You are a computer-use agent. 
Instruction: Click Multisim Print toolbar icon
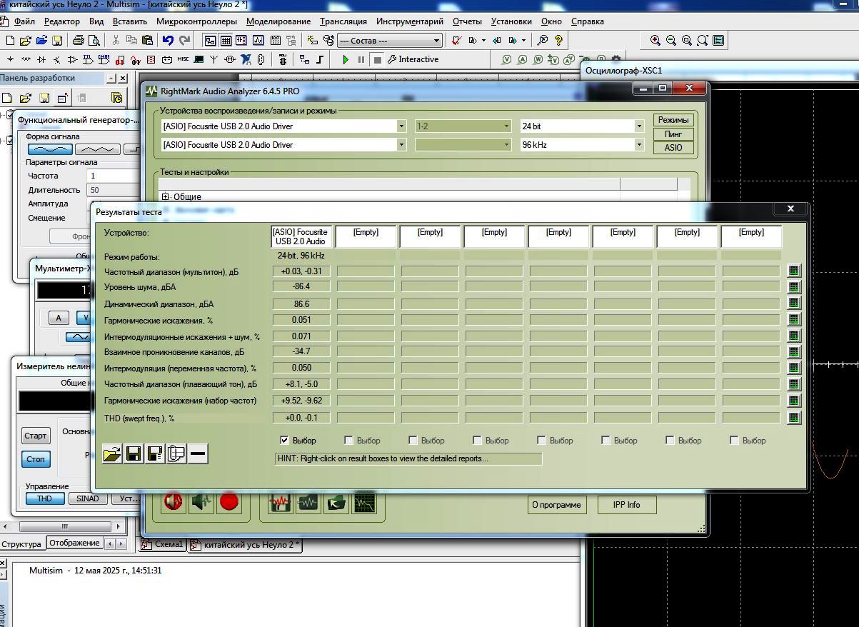79,41
